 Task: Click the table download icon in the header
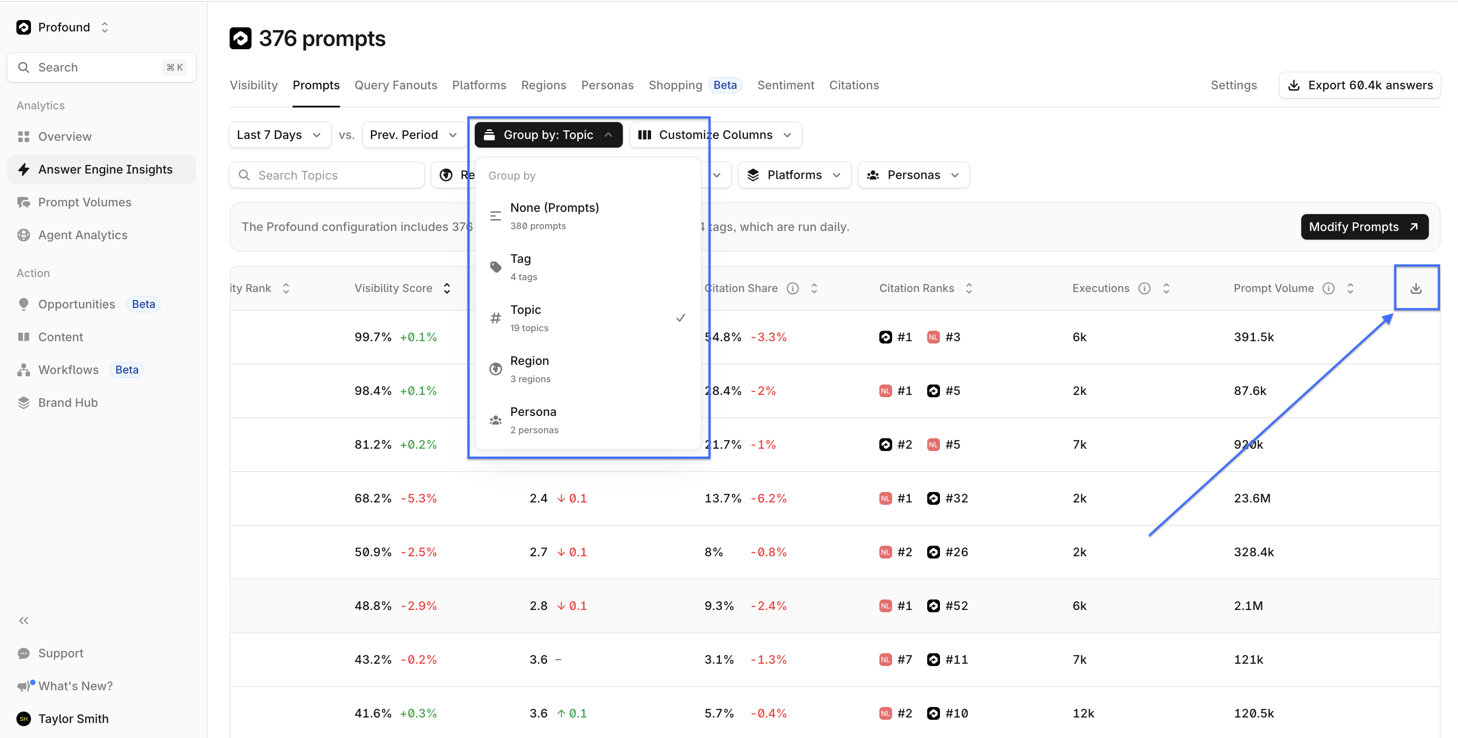[x=1416, y=288]
